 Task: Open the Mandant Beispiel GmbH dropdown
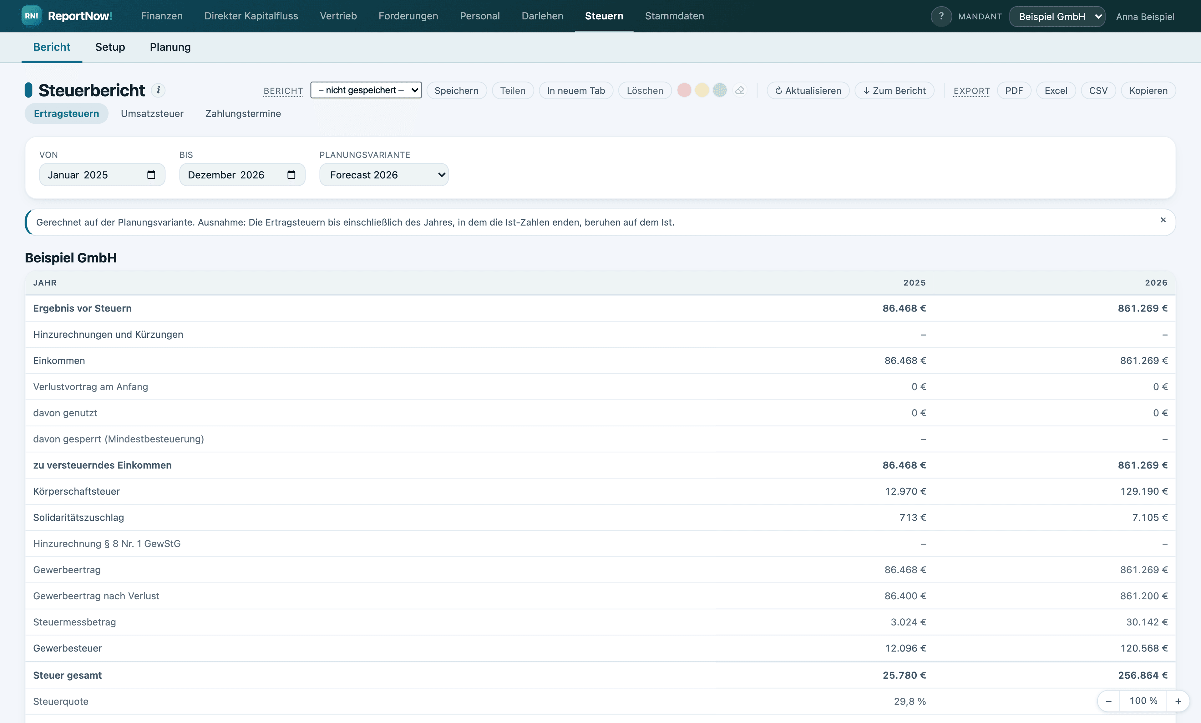(x=1057, y=16)
